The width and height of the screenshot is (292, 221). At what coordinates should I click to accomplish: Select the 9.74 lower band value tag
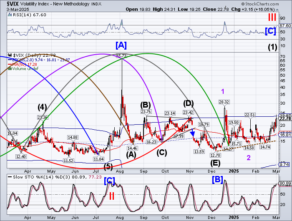tap(284, 164)
